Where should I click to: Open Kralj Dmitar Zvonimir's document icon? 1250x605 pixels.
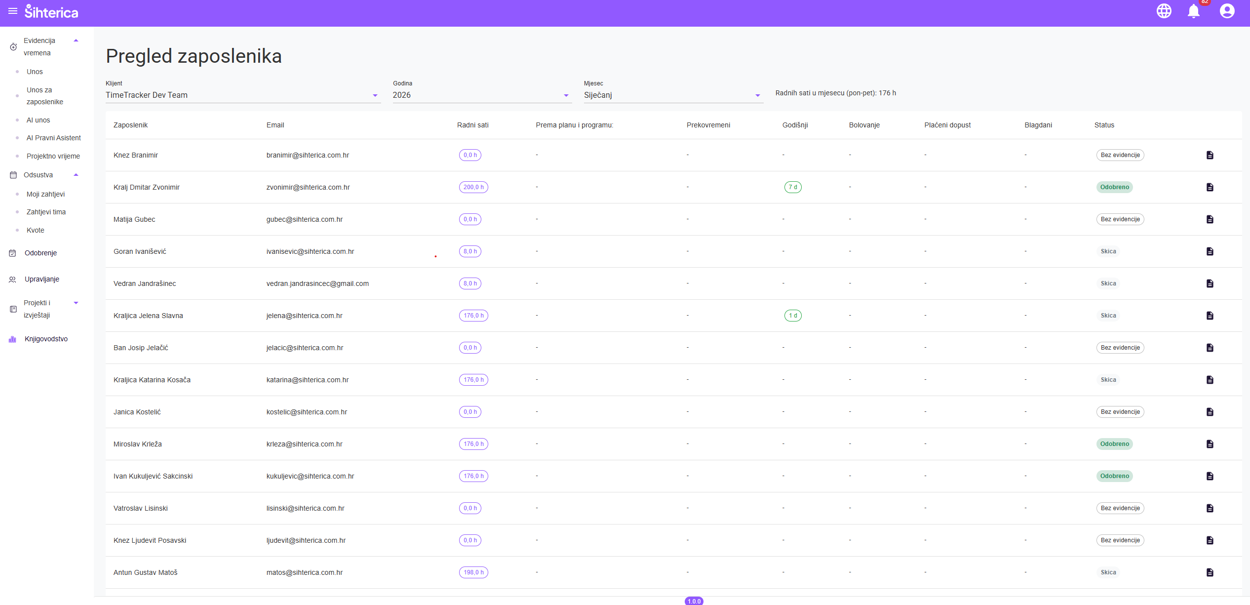coord(1210,187)
